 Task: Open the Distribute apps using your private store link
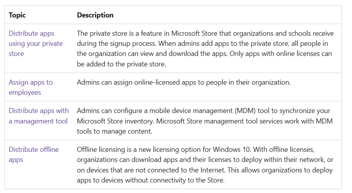pos(36,43)
